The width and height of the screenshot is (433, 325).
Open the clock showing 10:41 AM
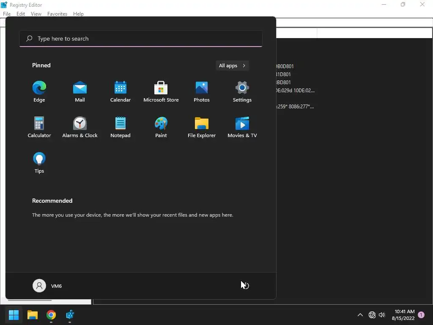click(x=403, y=315)
